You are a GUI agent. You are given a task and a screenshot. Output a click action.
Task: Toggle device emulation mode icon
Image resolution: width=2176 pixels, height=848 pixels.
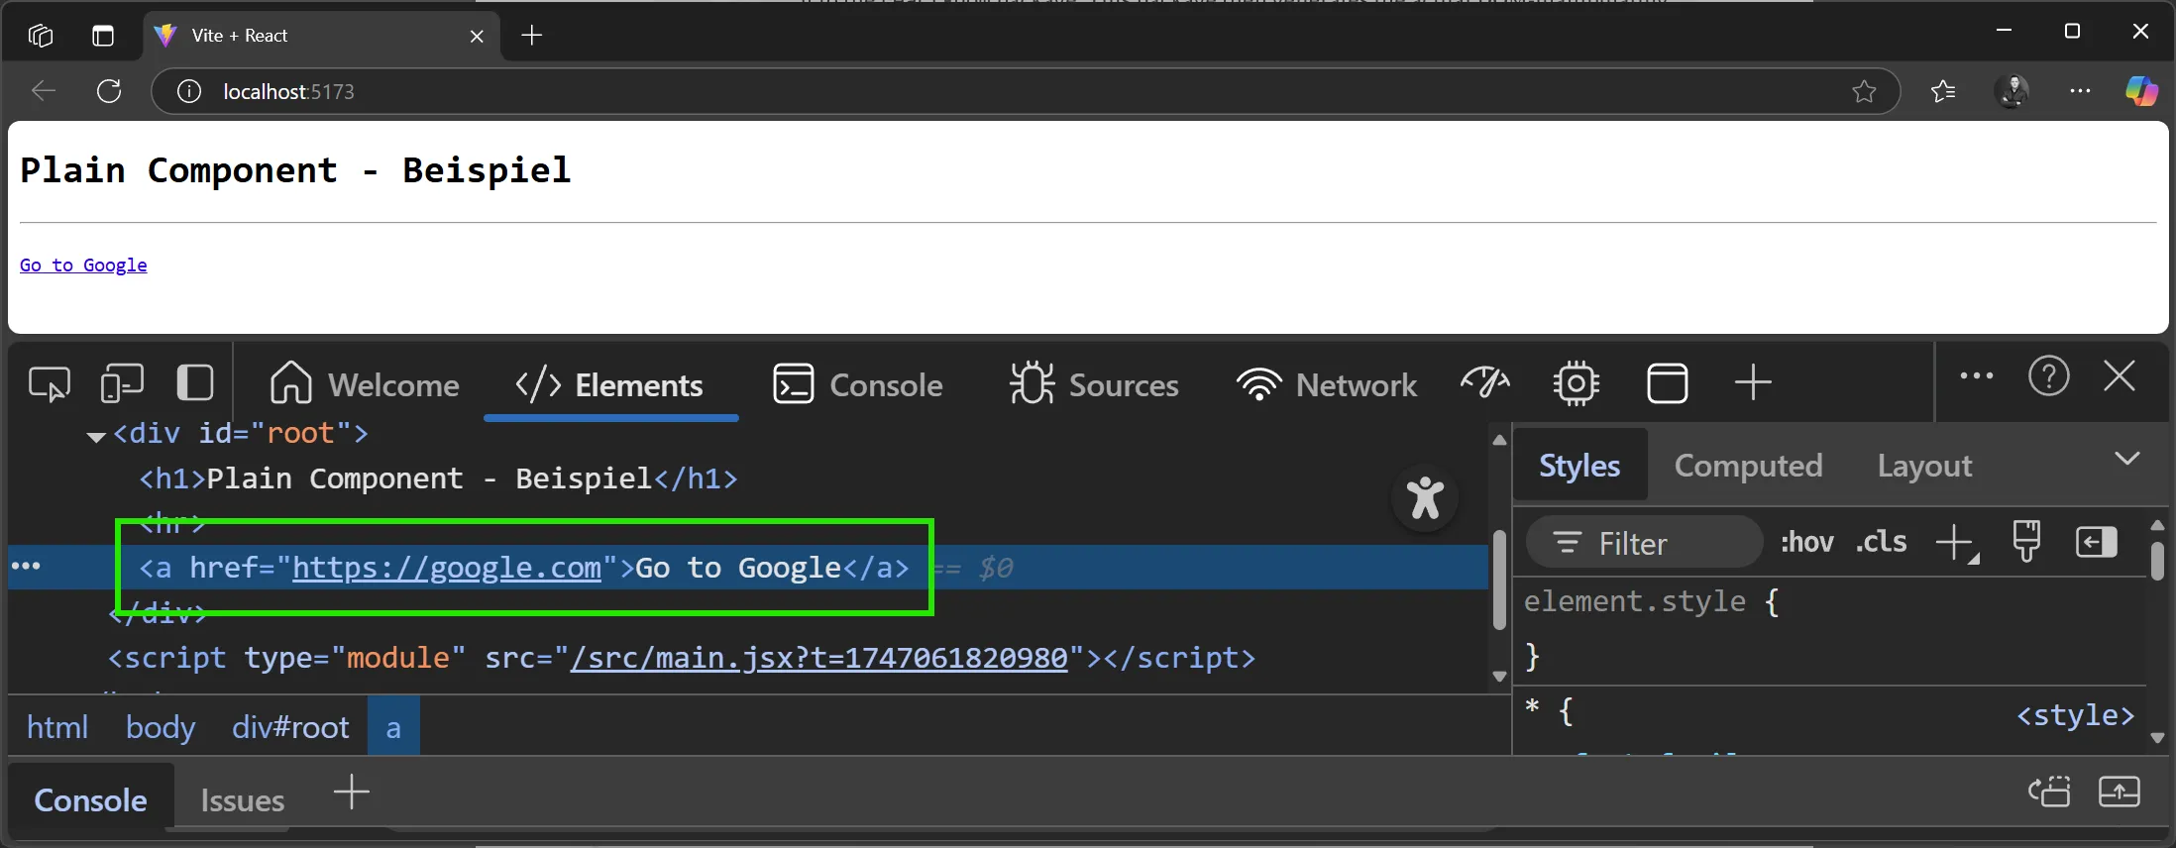[122, 383]
